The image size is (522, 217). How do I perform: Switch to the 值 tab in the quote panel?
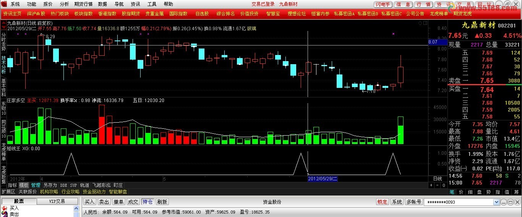tap(507, 192)
